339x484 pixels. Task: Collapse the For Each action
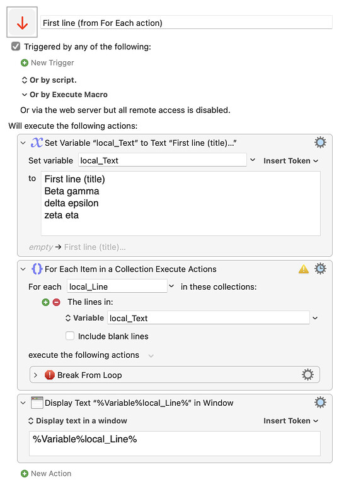pyautogui.click(x=23, y=269)
